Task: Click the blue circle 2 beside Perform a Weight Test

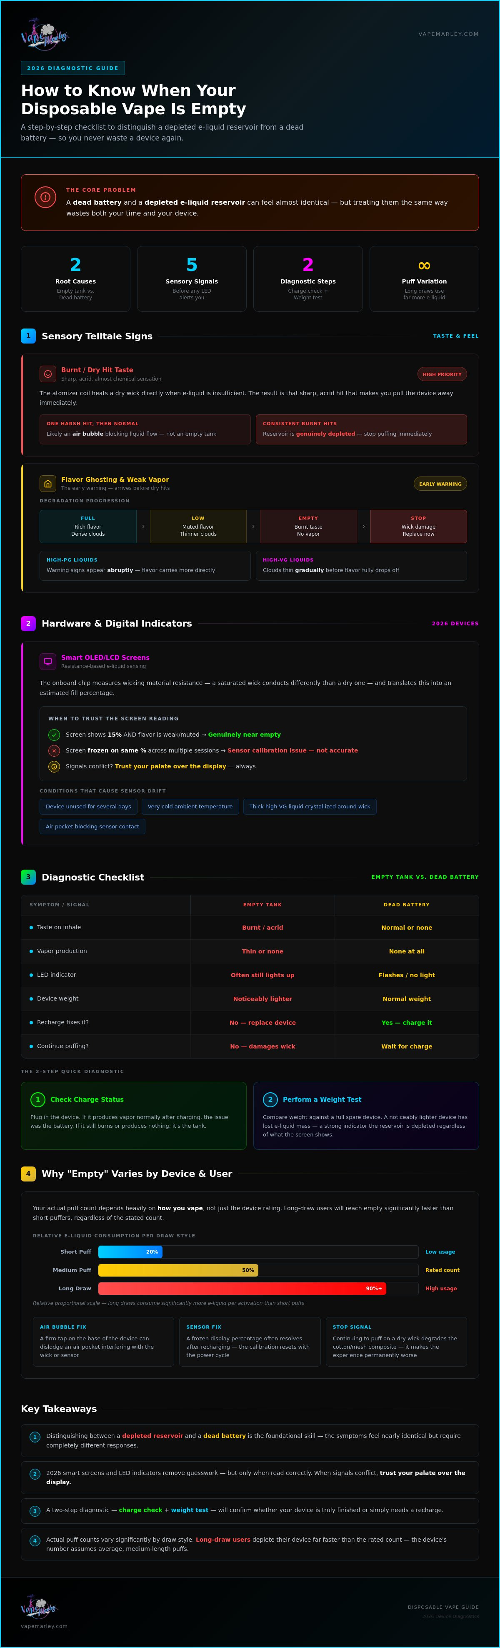Action: pos(270,1100)
